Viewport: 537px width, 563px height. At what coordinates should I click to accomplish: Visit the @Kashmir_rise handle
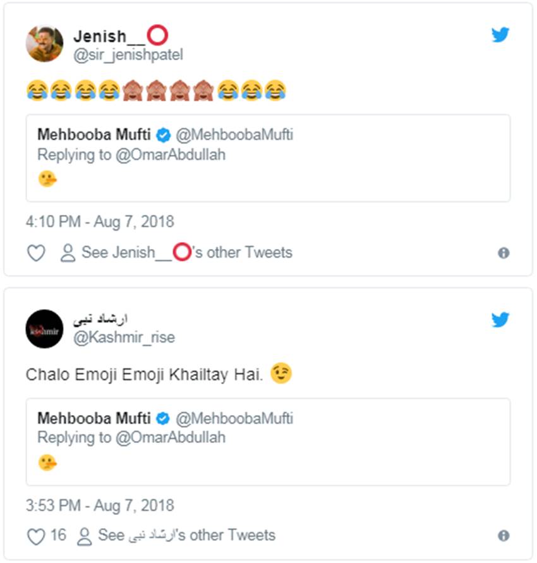coord(124,337)
